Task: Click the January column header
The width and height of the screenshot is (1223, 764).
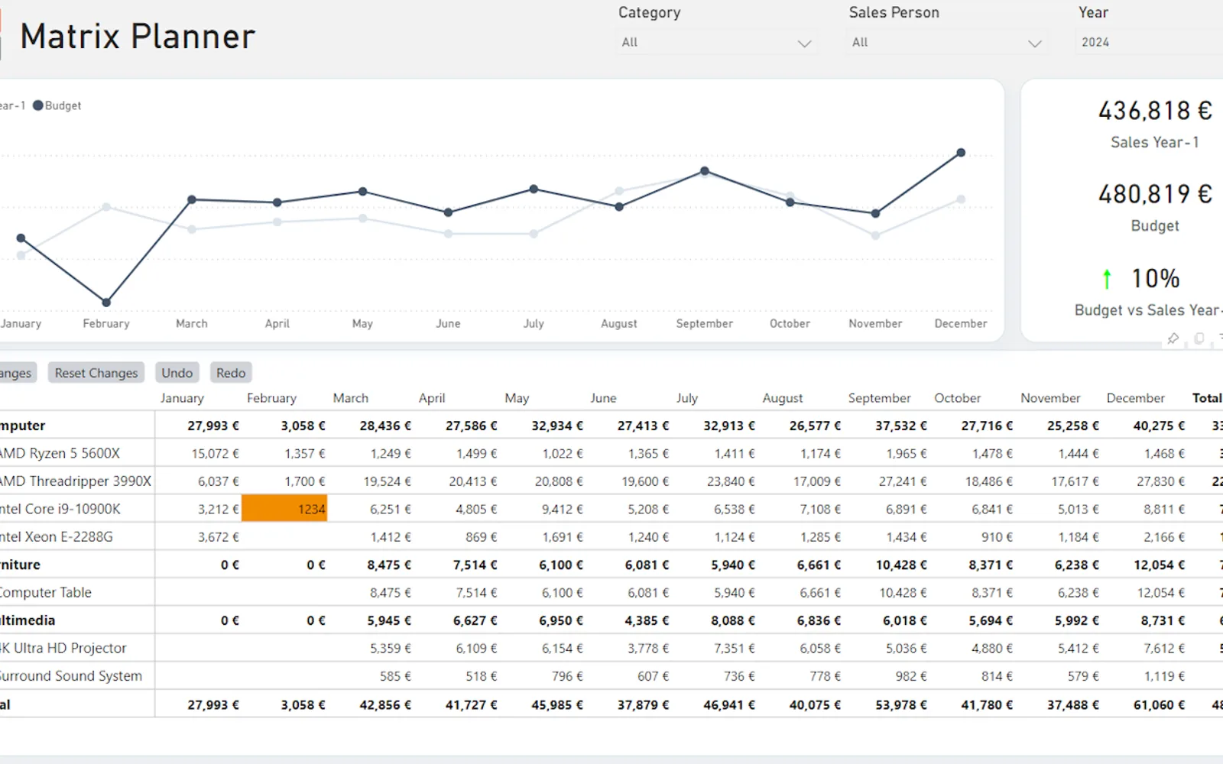Action: 182,398
